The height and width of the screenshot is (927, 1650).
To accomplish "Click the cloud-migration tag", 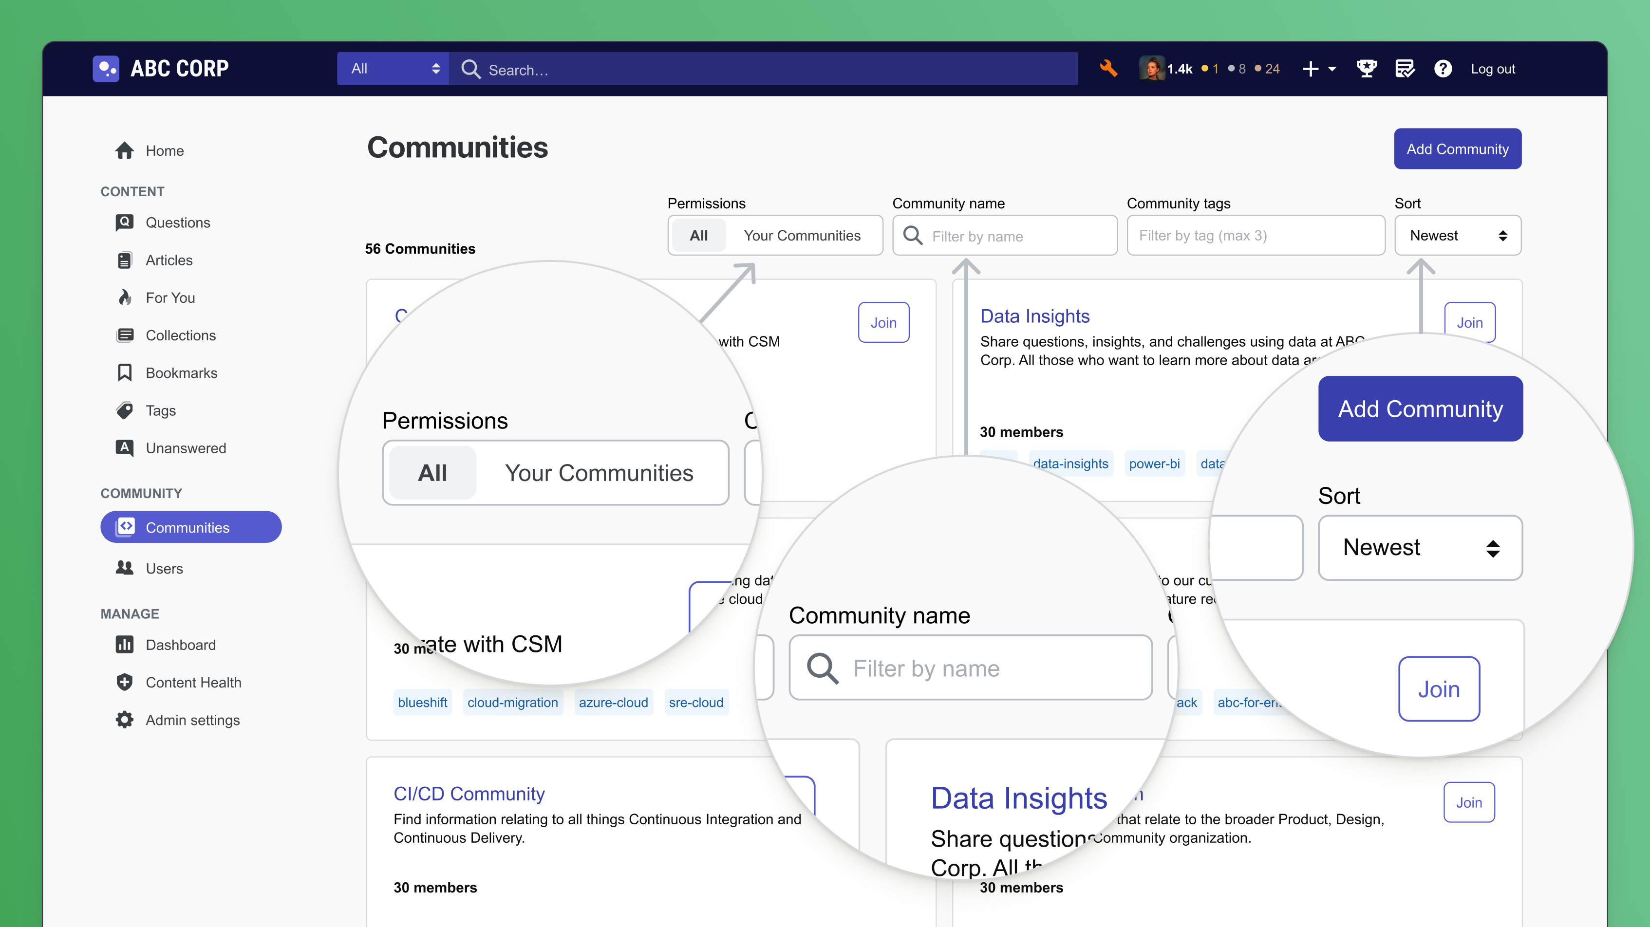I will [x=512, y=702].
